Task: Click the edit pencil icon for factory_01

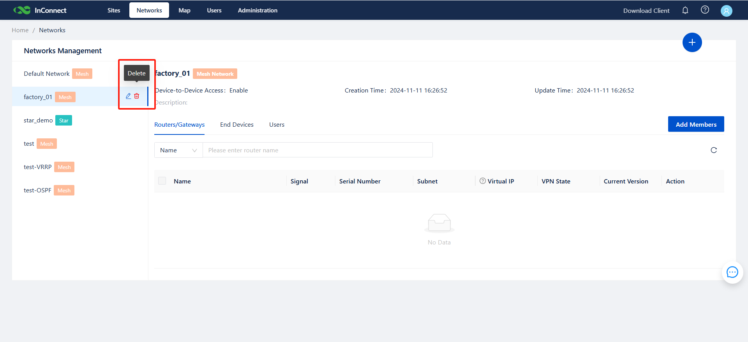Action: click(128, 96)
